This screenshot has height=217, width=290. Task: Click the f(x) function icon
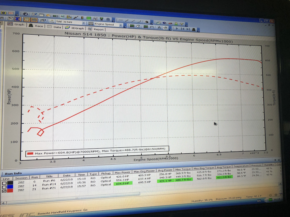pyautogui.click(x=159, y=28)
